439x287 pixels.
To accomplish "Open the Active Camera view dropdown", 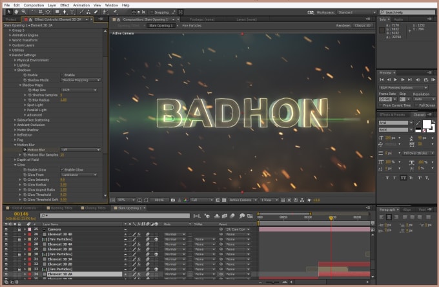I will click(243, 200).
